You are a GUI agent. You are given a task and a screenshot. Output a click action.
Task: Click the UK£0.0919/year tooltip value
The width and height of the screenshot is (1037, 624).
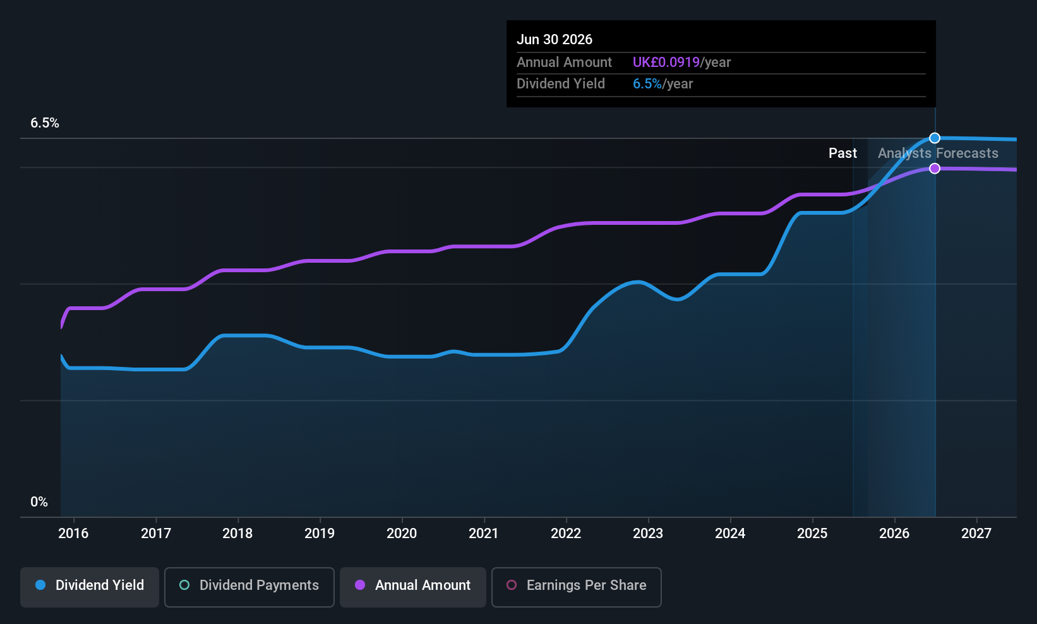pyautogui.click(x=681, y=62)
